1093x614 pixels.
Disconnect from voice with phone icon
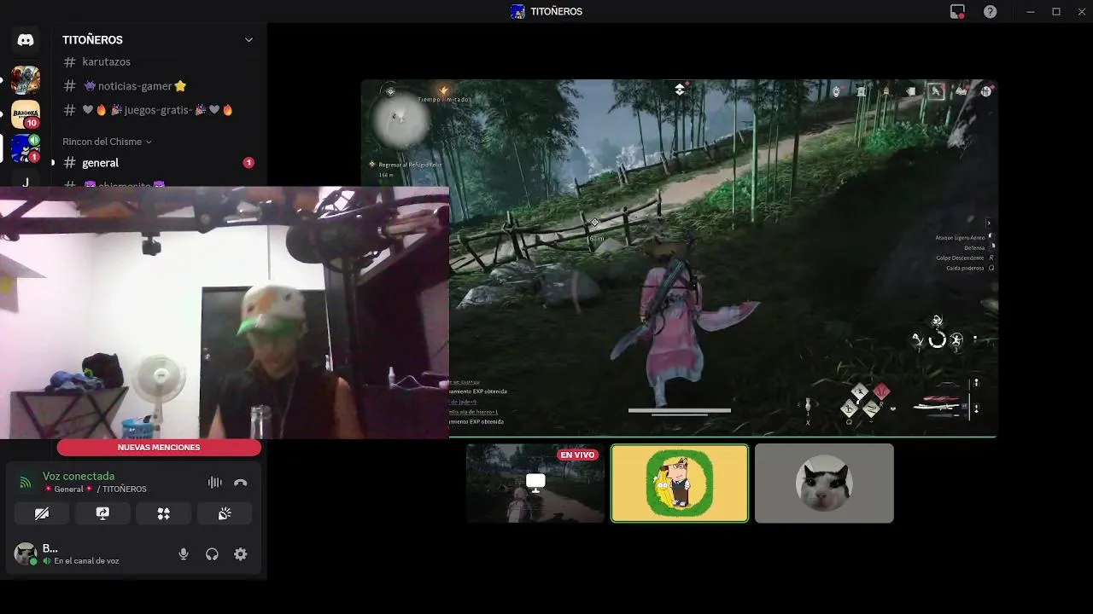[241, 483]
